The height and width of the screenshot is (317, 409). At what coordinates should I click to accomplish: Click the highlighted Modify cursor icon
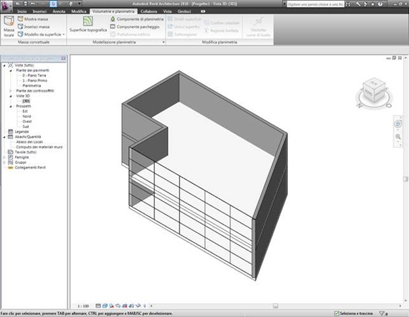click(53, 4)
